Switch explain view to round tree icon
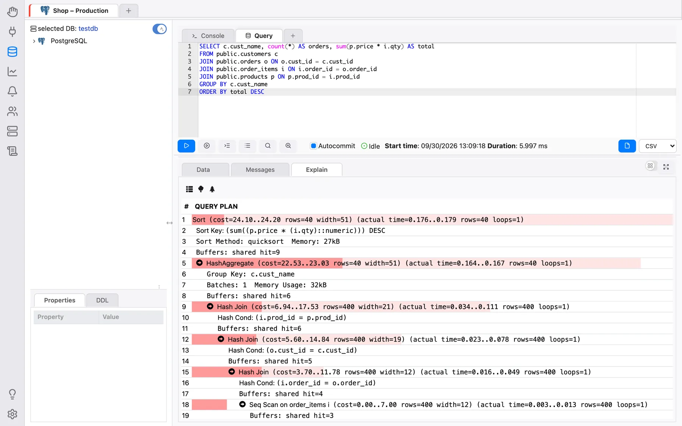The image size is (682, 426). point(201,189)
